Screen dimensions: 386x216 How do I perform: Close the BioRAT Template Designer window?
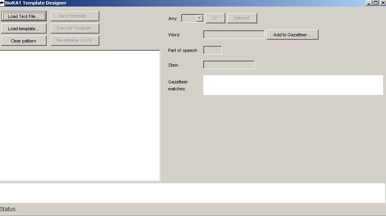pos(383,3)
